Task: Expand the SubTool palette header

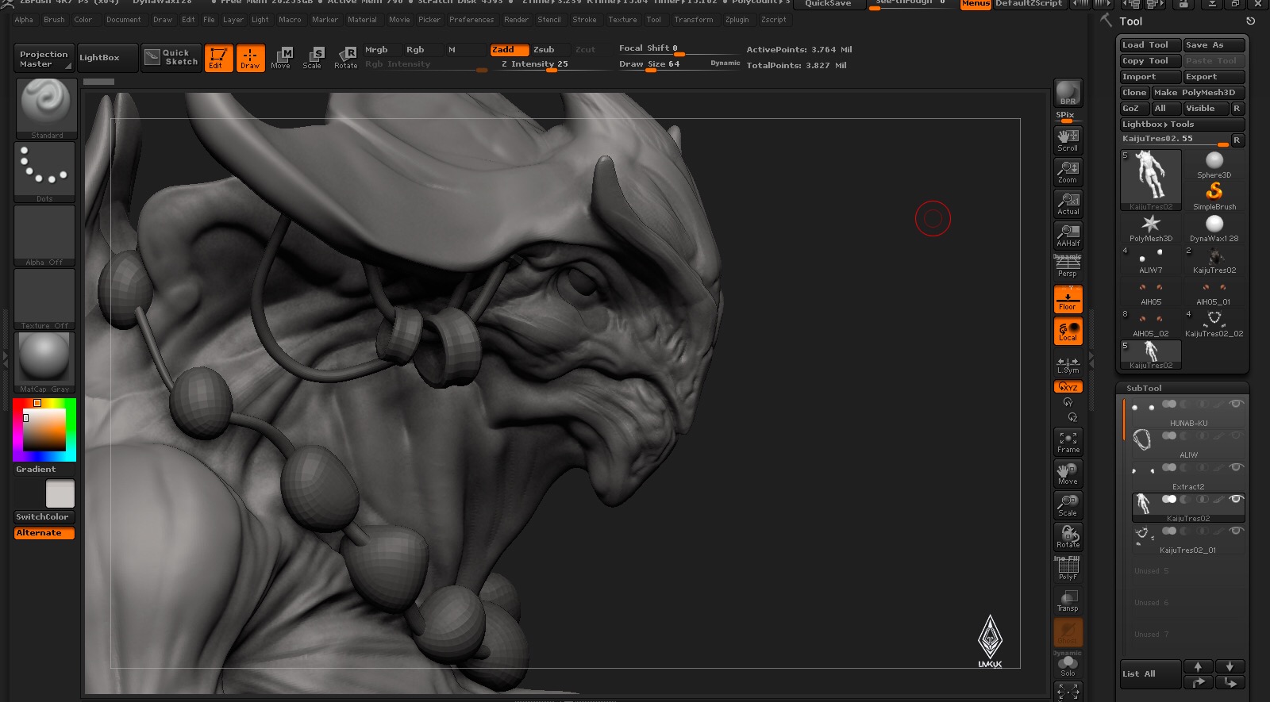Action: point(1144,388)
